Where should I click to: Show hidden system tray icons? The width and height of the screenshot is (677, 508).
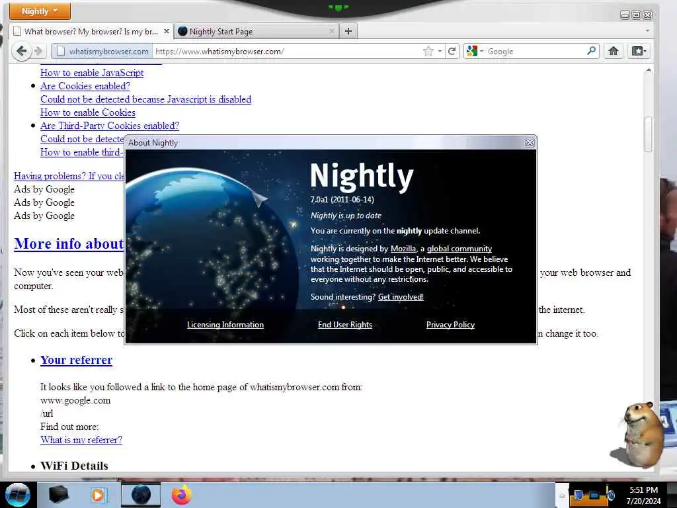562,496
